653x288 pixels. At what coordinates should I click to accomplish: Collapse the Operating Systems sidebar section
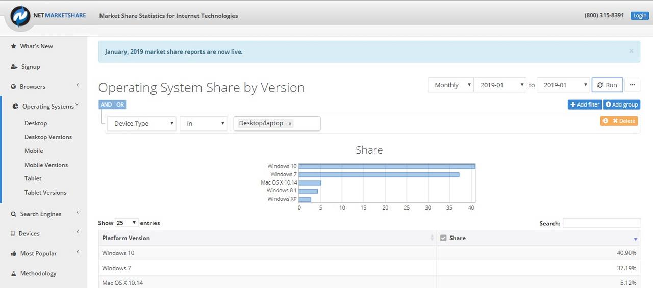[x=77, y=105]
